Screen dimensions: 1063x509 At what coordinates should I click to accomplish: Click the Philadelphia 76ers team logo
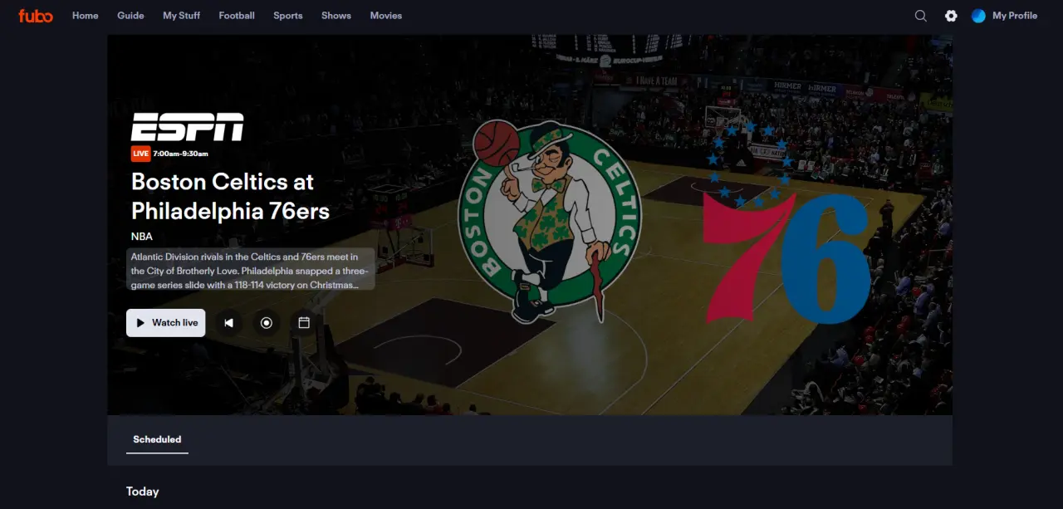(x=786, y=224)
